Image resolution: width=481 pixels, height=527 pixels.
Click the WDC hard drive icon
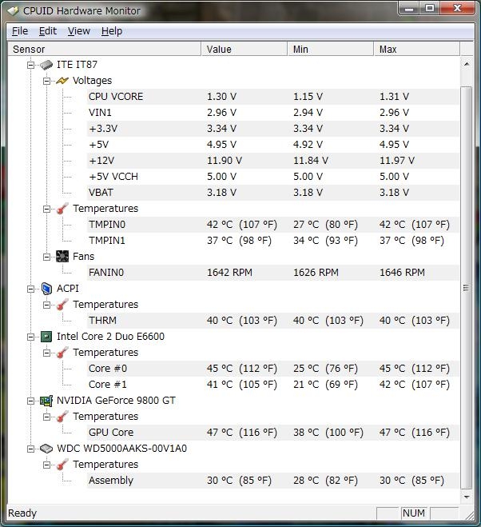pos(46,449)
